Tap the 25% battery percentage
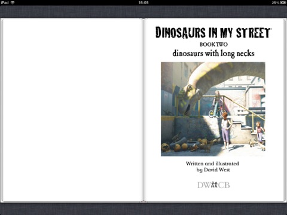This screenshot has height=215, width=287. [276, 2]
